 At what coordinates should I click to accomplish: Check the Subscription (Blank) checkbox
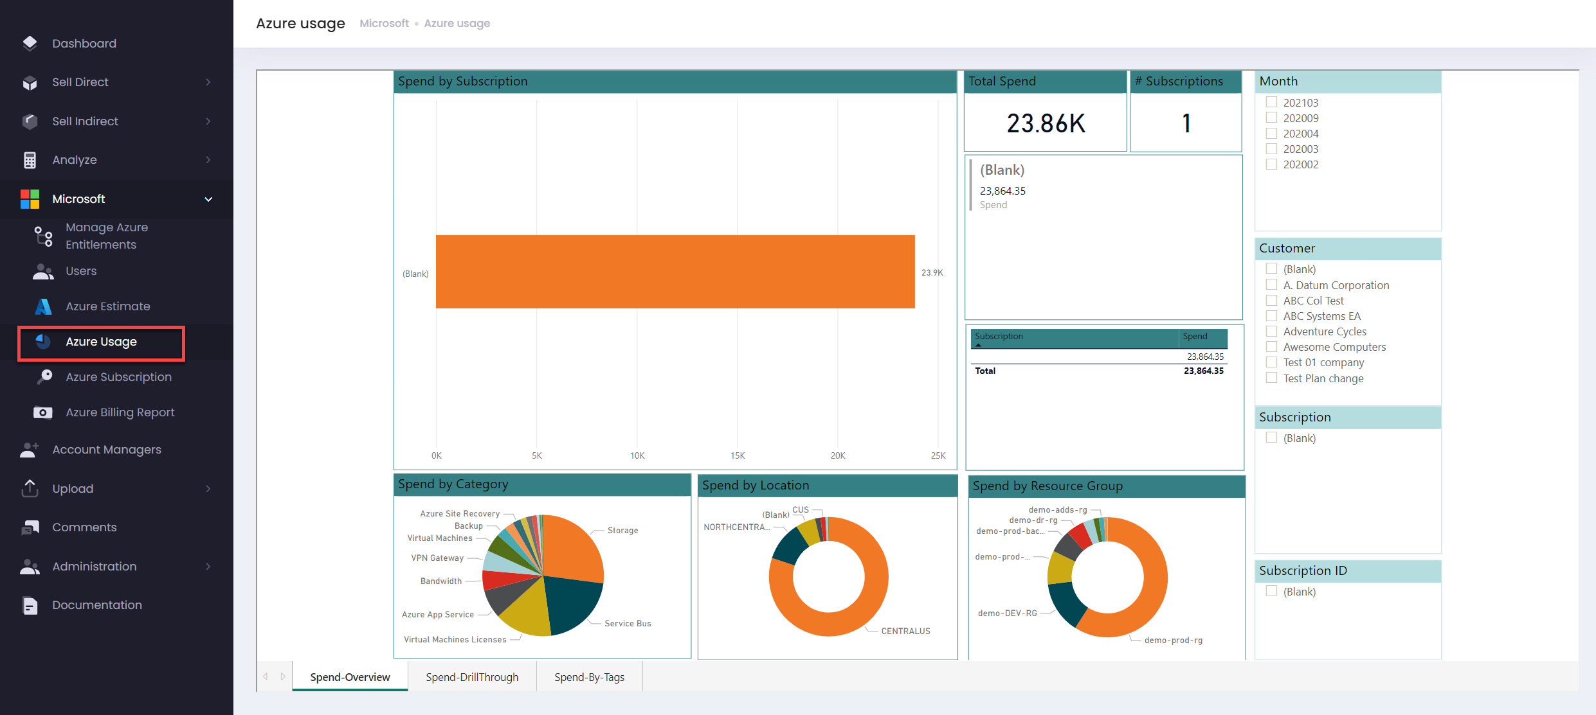[1271, 437]
